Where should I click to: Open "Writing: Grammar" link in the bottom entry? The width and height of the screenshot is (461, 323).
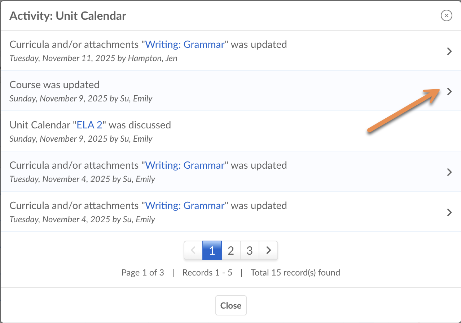tap(184, 206)
